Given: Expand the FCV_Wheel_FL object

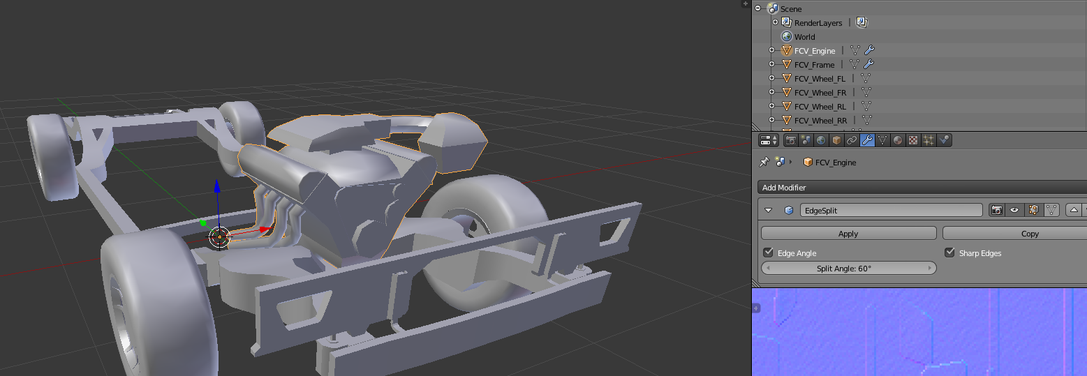Looking at the screenshot, I should tap(771, 78).
